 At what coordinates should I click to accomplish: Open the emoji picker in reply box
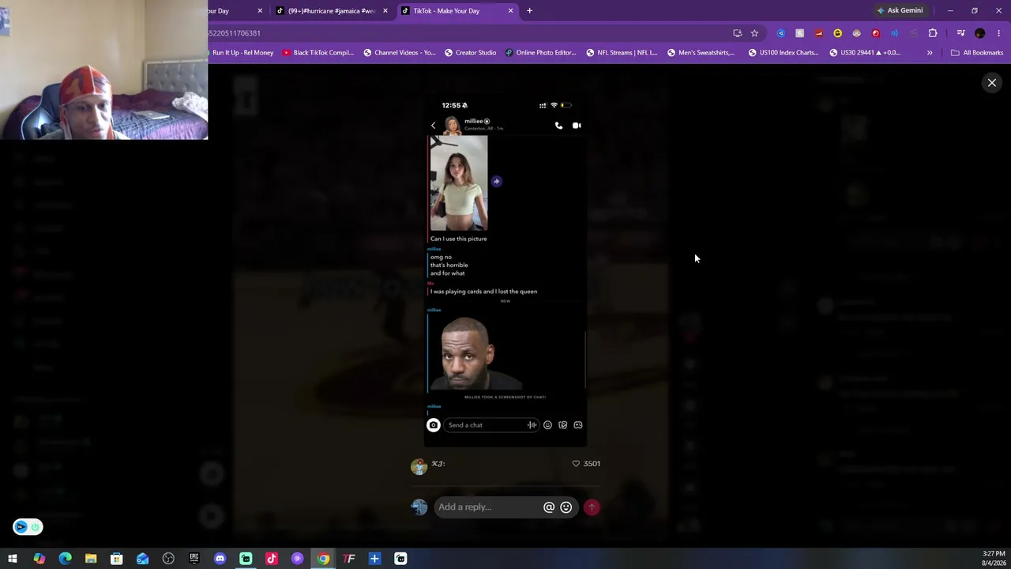(566, 507)
